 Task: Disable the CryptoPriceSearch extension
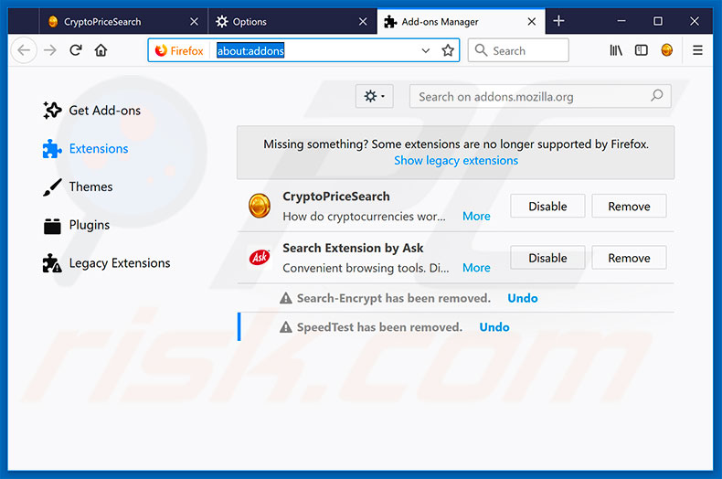tap(547, 206)
